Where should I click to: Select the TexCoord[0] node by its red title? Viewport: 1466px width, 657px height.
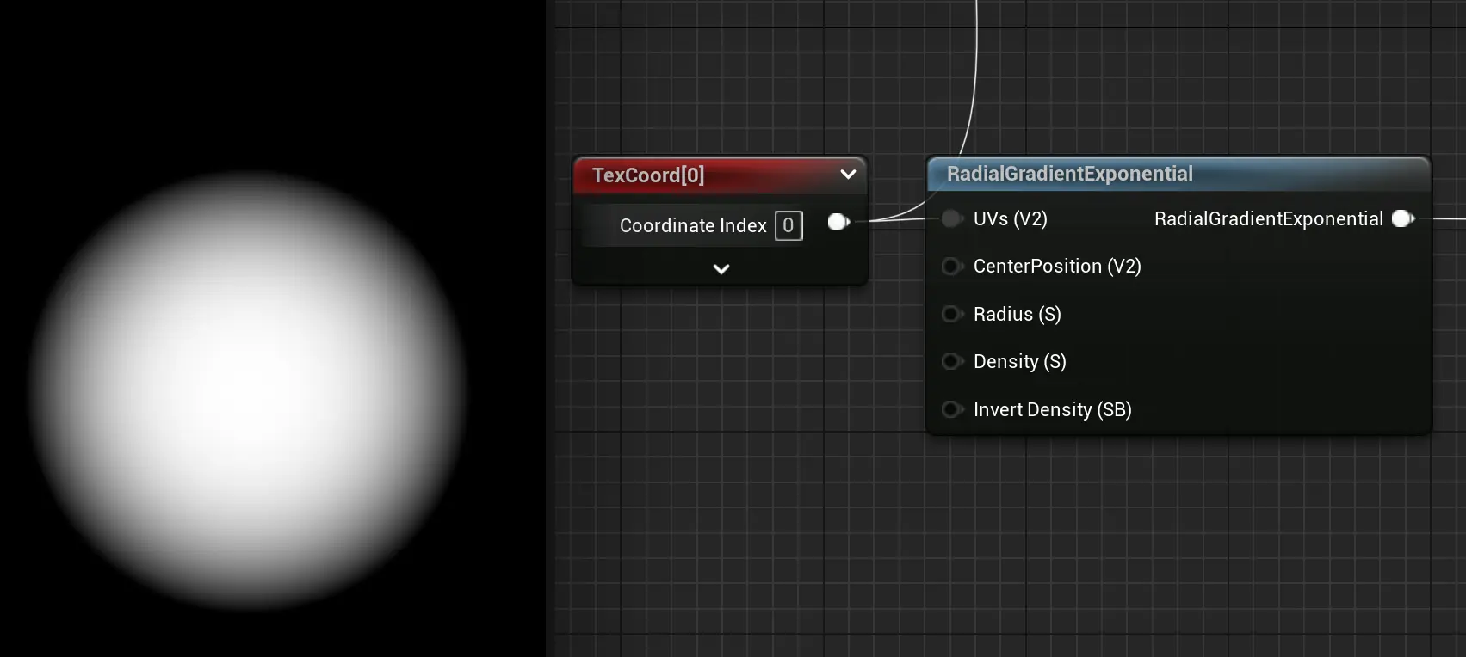[648, 175]
